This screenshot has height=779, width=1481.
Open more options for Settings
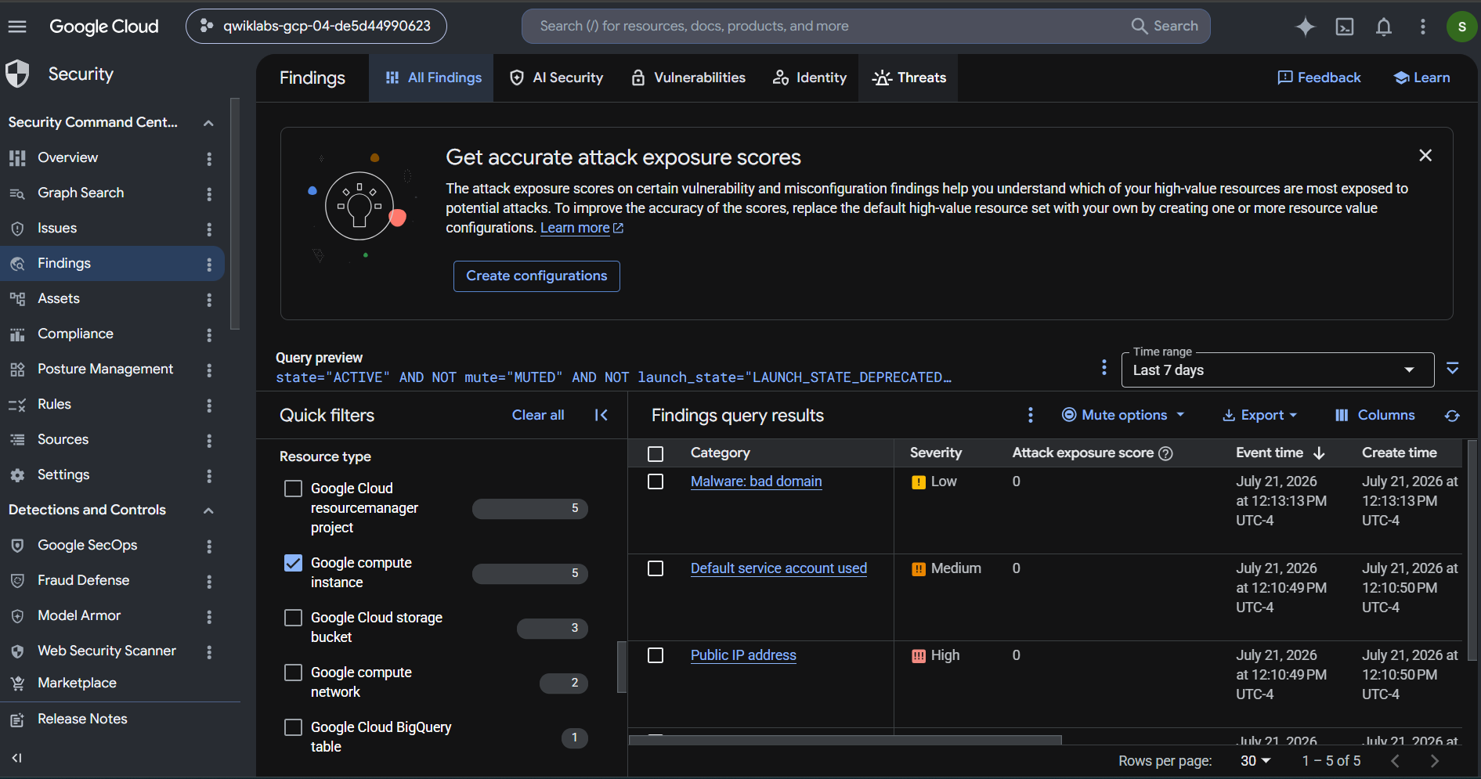click(x=209, y=475)
